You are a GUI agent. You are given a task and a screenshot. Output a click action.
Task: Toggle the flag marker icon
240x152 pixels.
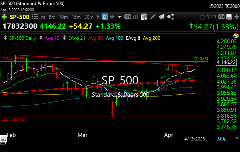pyautogui.click(x=209, y=17)
